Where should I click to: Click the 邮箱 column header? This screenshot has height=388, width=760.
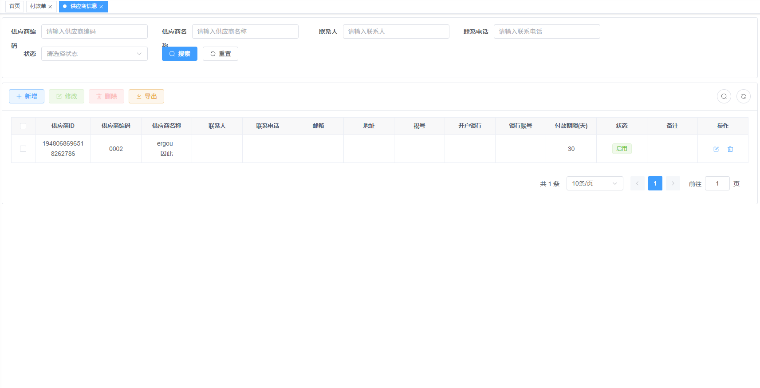click(319, 126)
